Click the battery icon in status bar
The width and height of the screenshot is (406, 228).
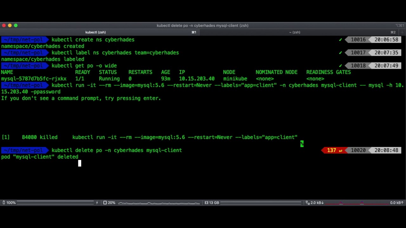tap(4, 203)
